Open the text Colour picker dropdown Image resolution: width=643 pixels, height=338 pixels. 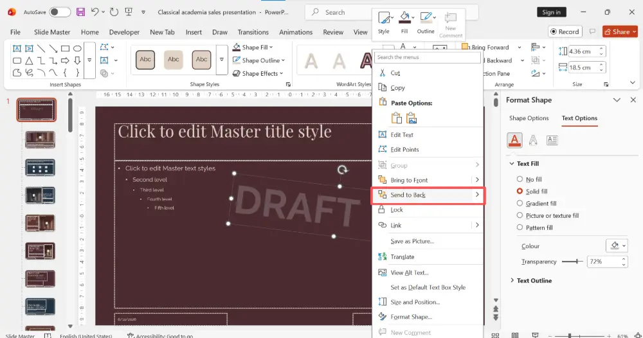click(617, 246)
